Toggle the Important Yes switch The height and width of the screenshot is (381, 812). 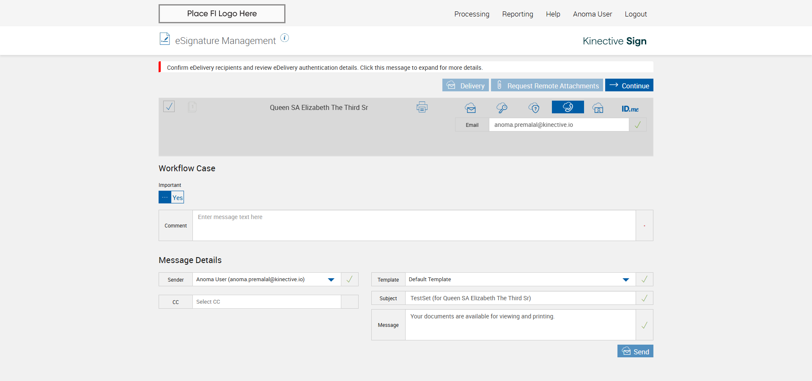tap(171, 197)
